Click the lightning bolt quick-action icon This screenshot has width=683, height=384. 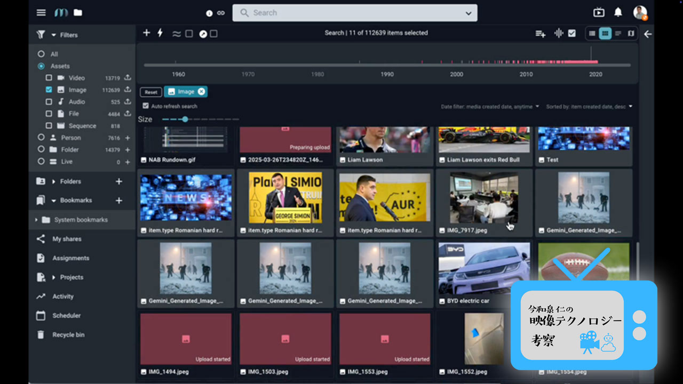(160, 33)
